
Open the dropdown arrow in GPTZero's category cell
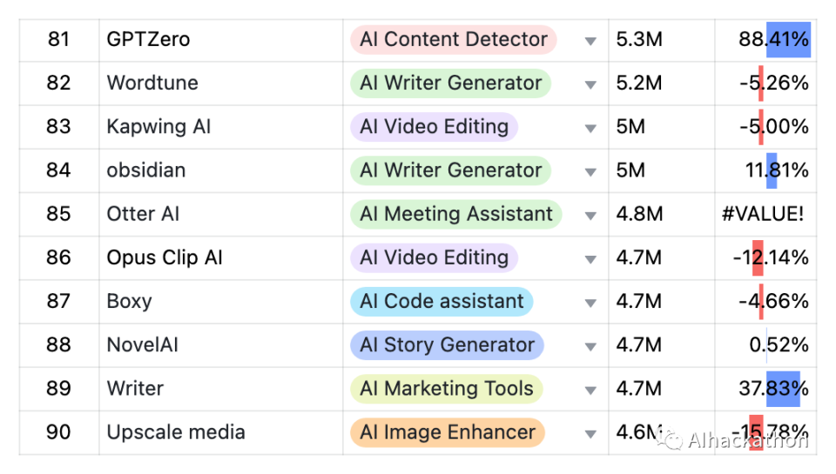(590, 41)
